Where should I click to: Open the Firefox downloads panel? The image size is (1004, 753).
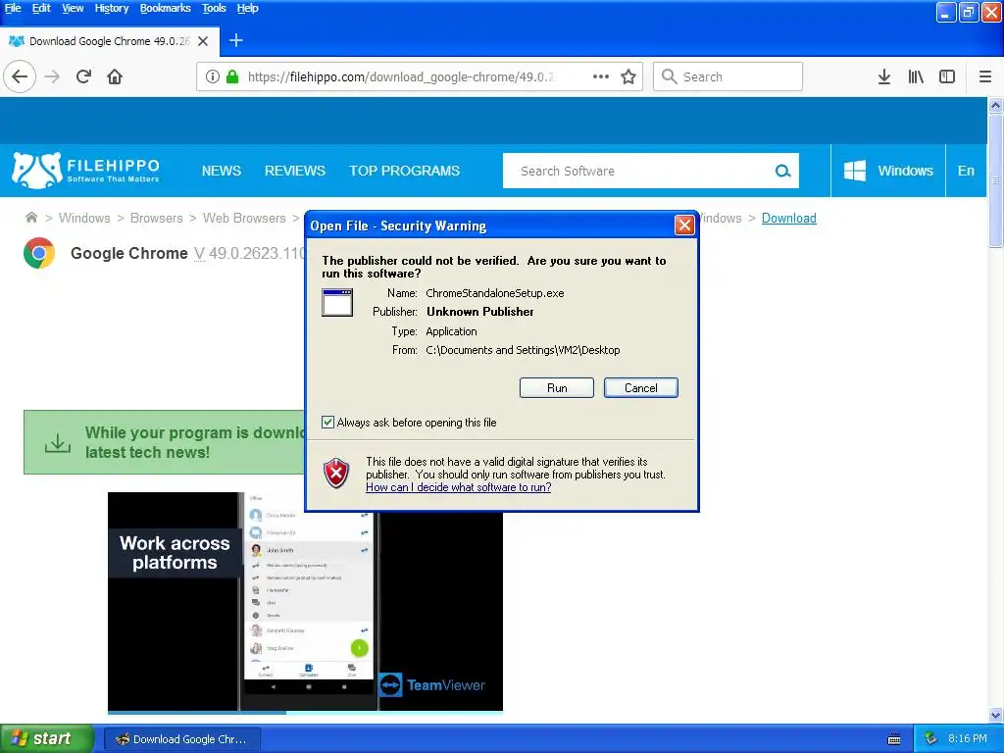tap(884, 76)
